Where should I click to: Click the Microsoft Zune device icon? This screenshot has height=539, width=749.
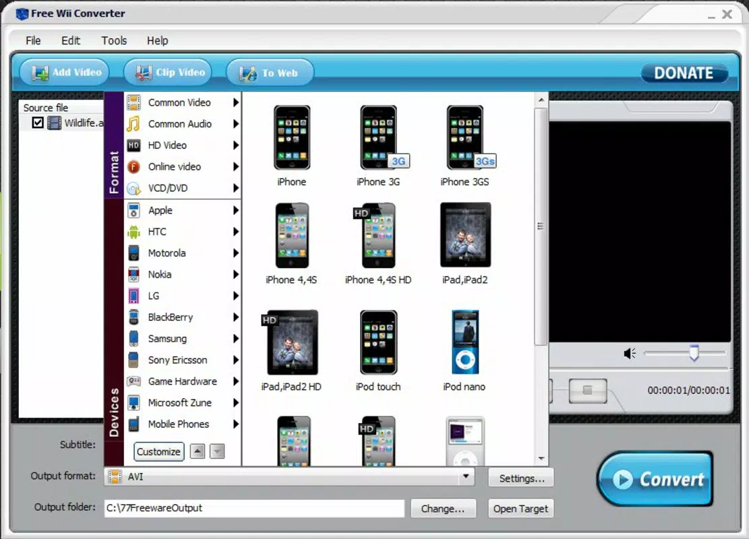133,403
